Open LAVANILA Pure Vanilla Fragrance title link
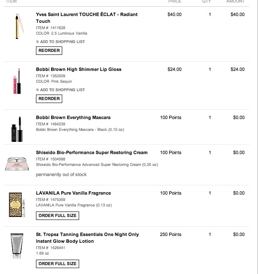 point(73,193)
